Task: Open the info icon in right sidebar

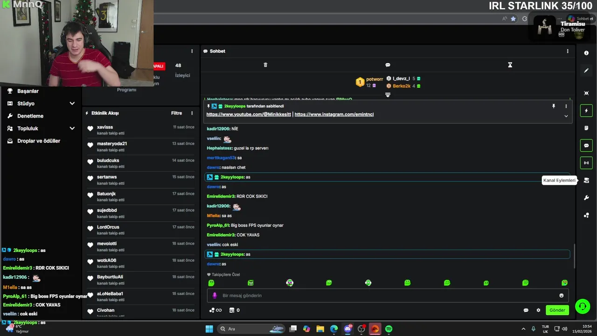Action: pos(586,53)
